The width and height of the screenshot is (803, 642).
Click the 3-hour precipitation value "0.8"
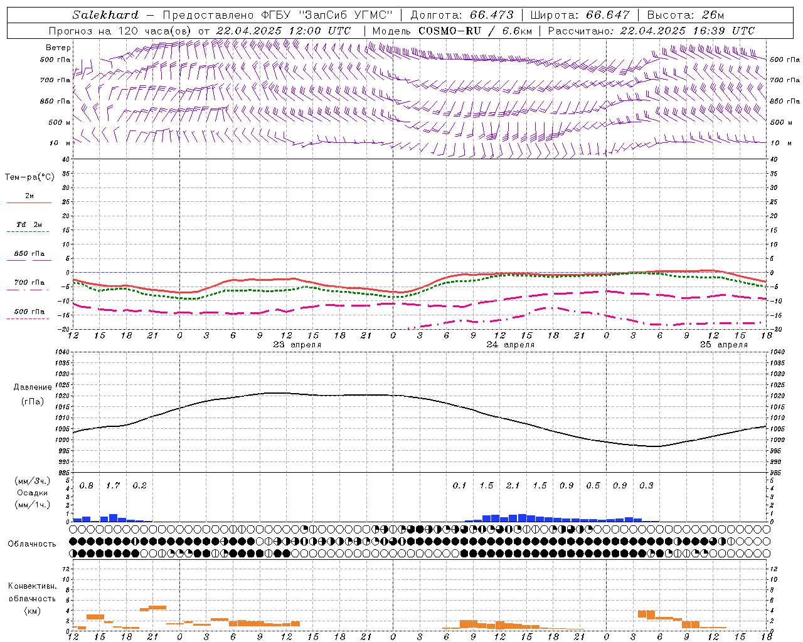click(87, 486)
